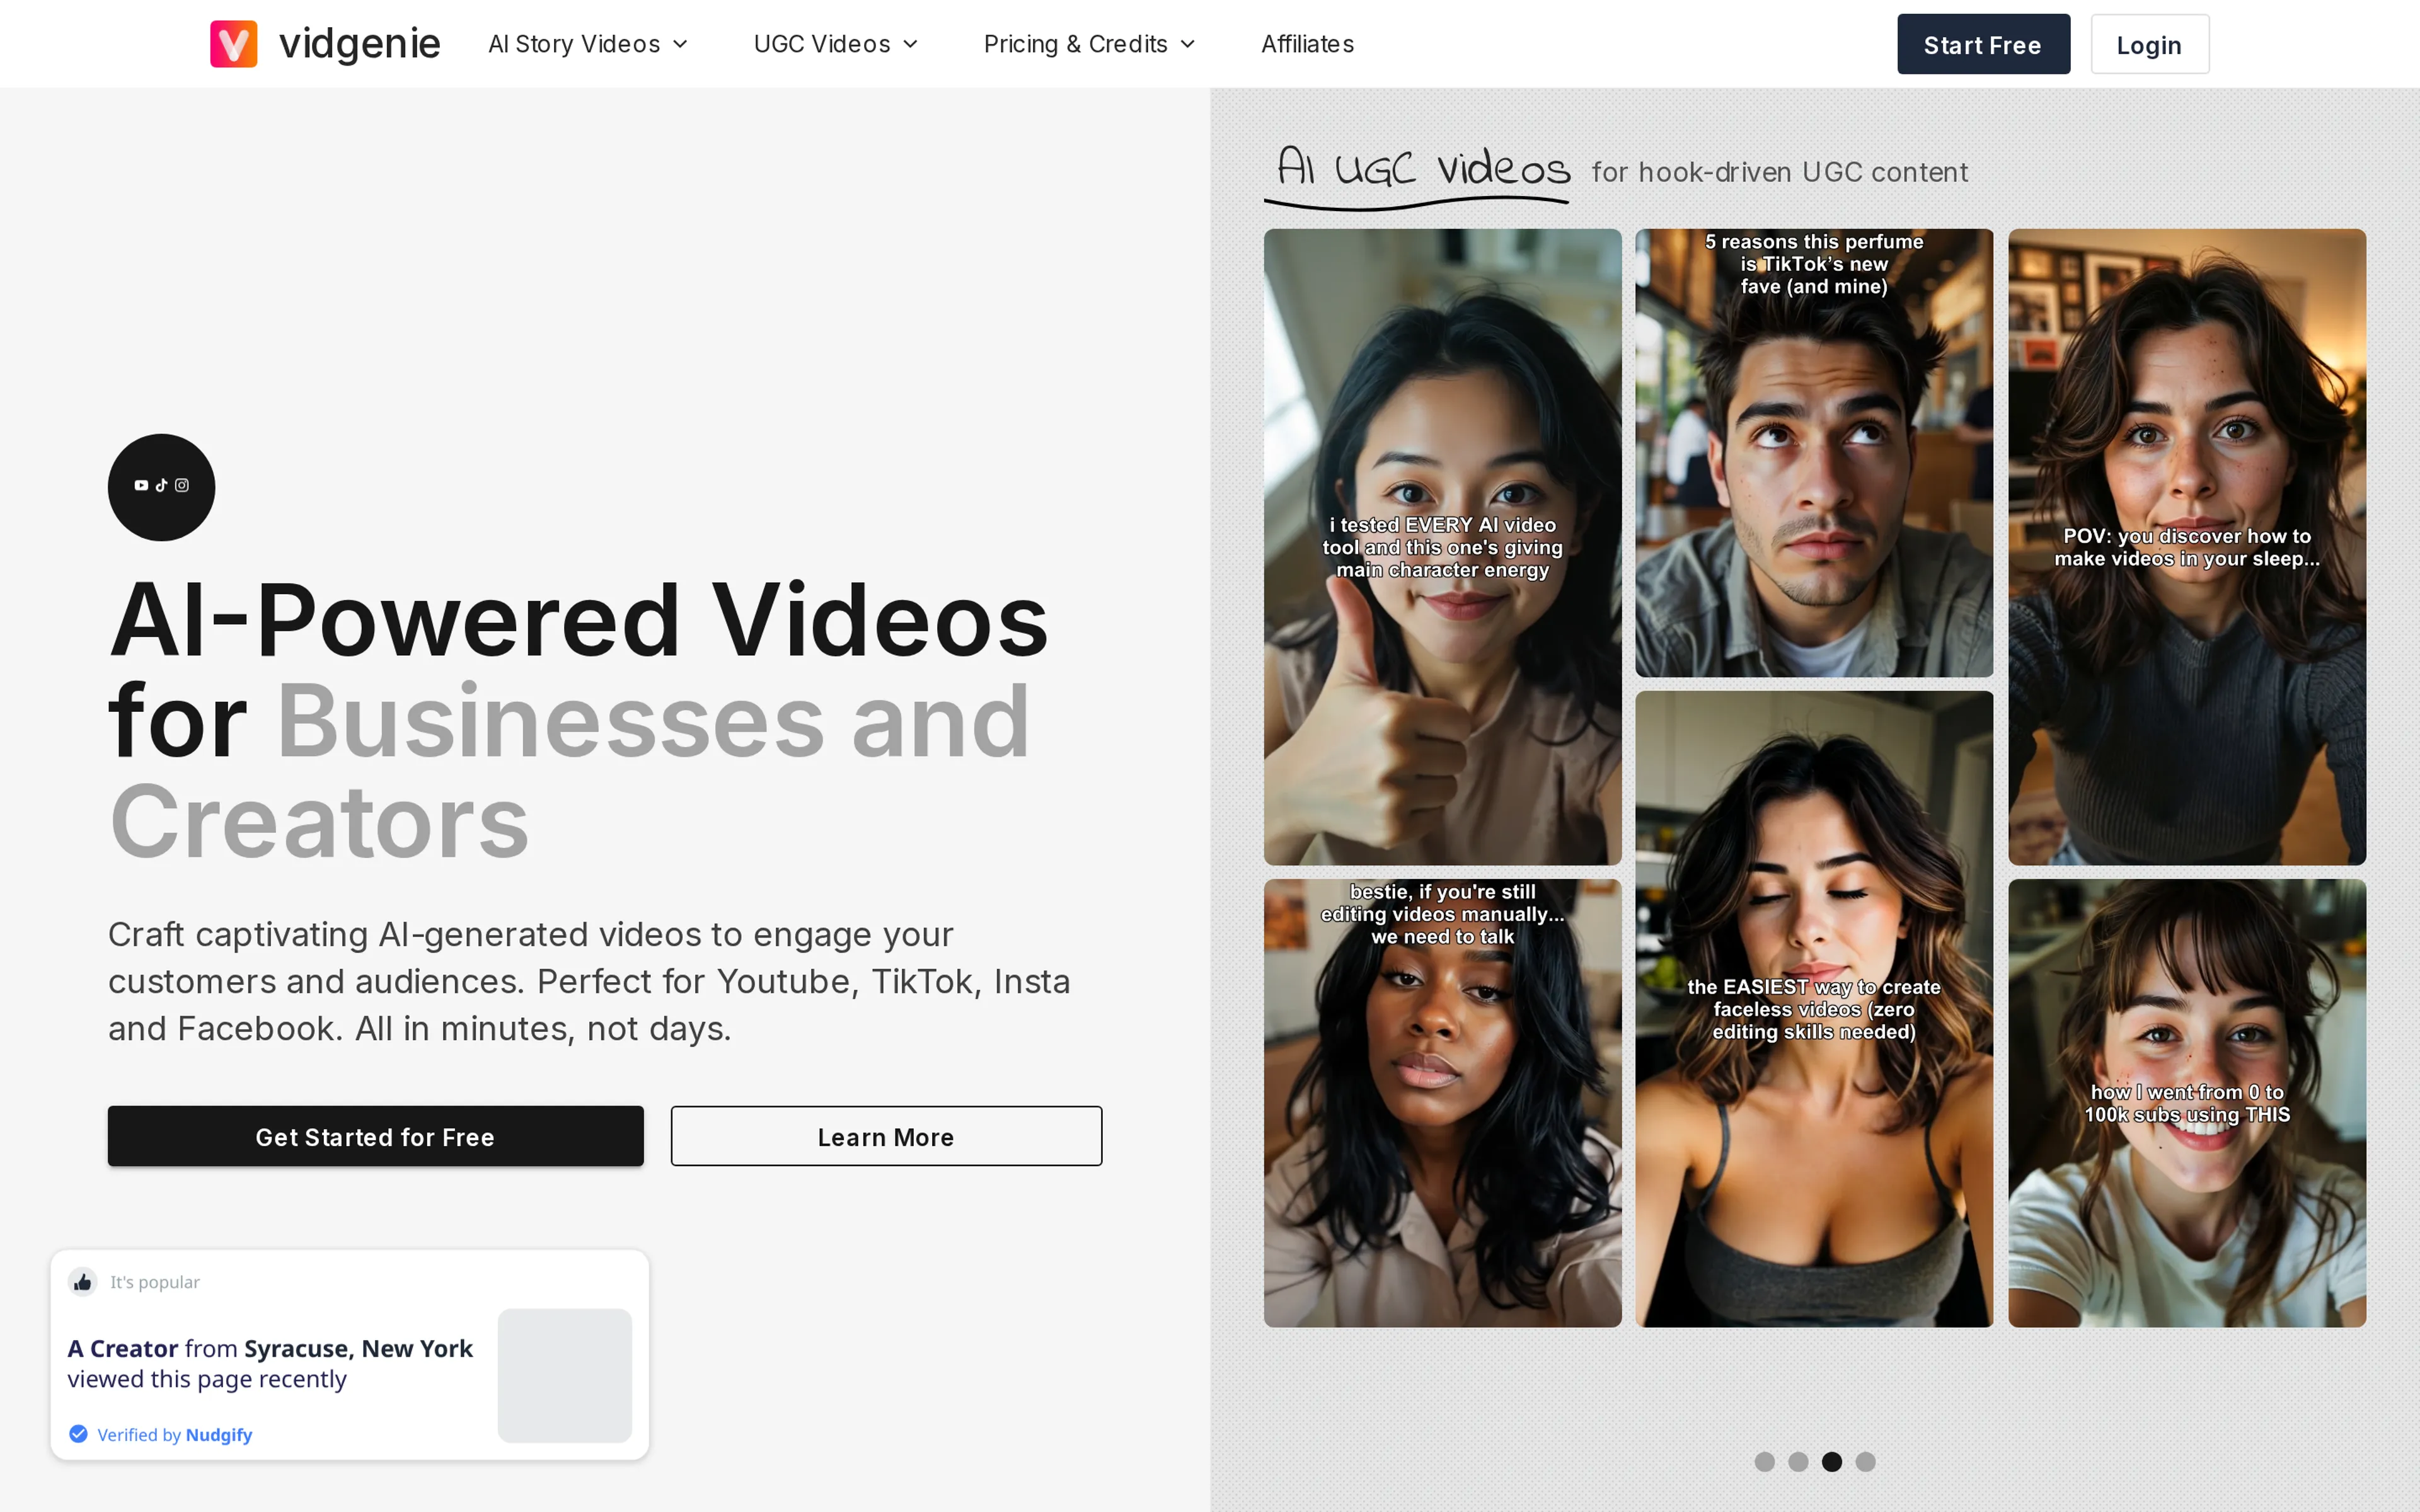Click the blue verified checkmark icon
This screenshot has width=2420, height=1512.
(78, 1434)
